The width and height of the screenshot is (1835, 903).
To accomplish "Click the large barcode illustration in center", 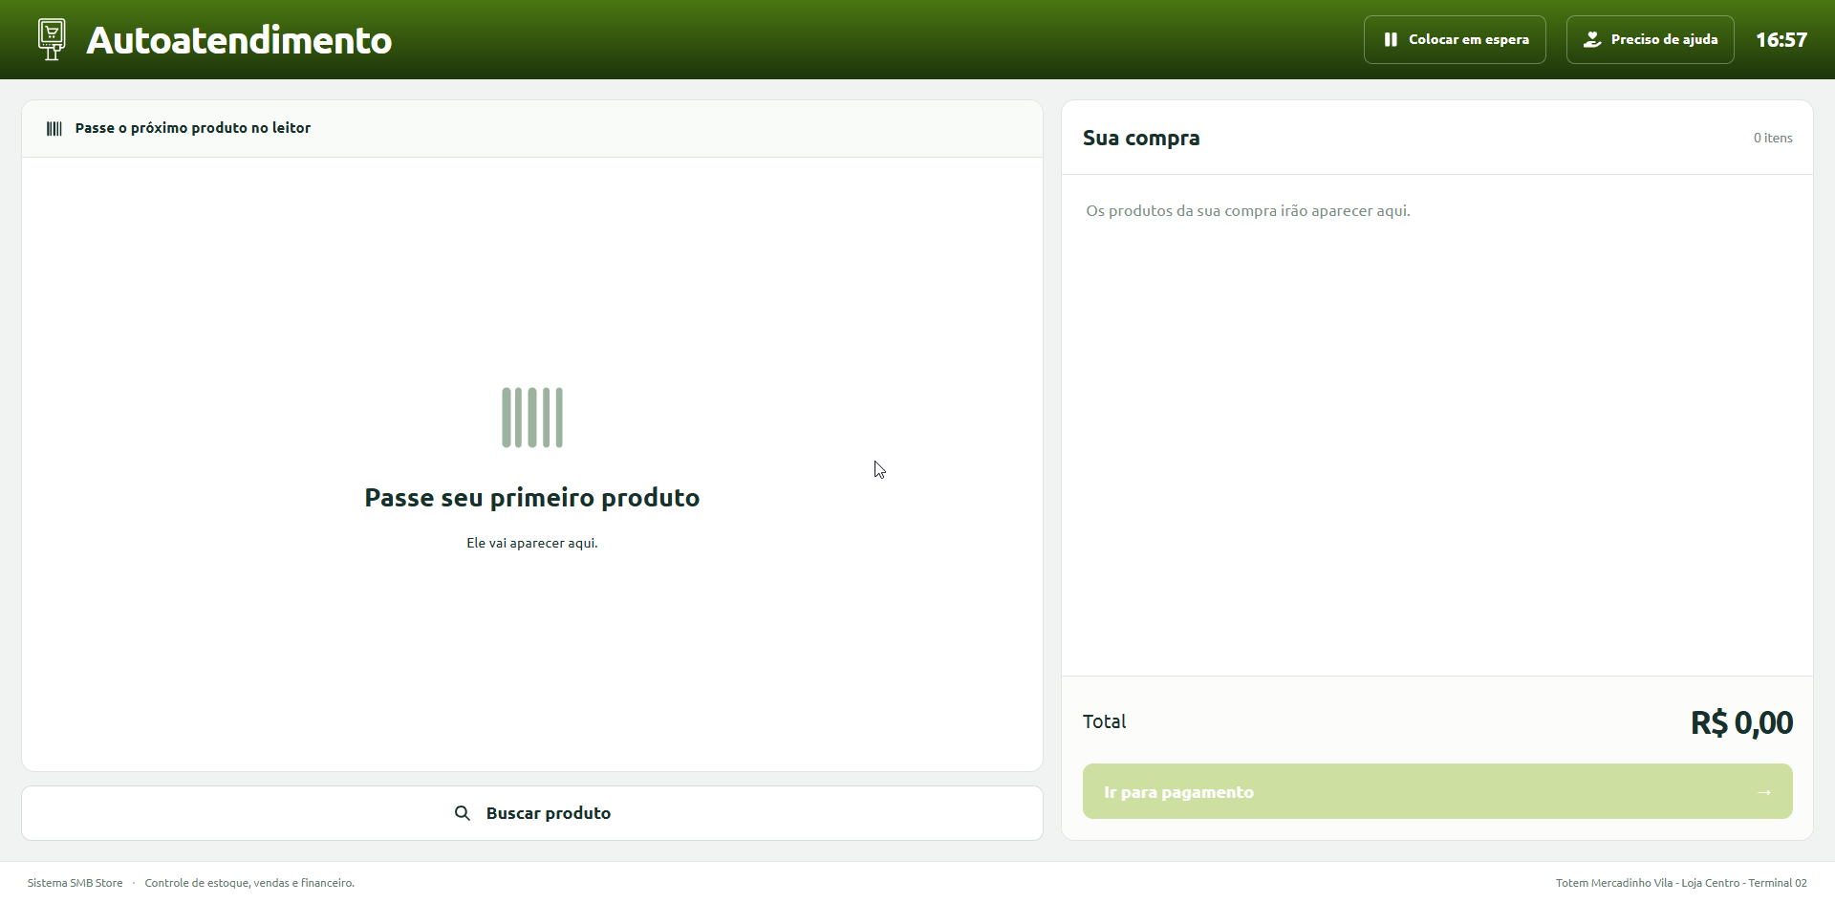I will click(x=532, y=418).
